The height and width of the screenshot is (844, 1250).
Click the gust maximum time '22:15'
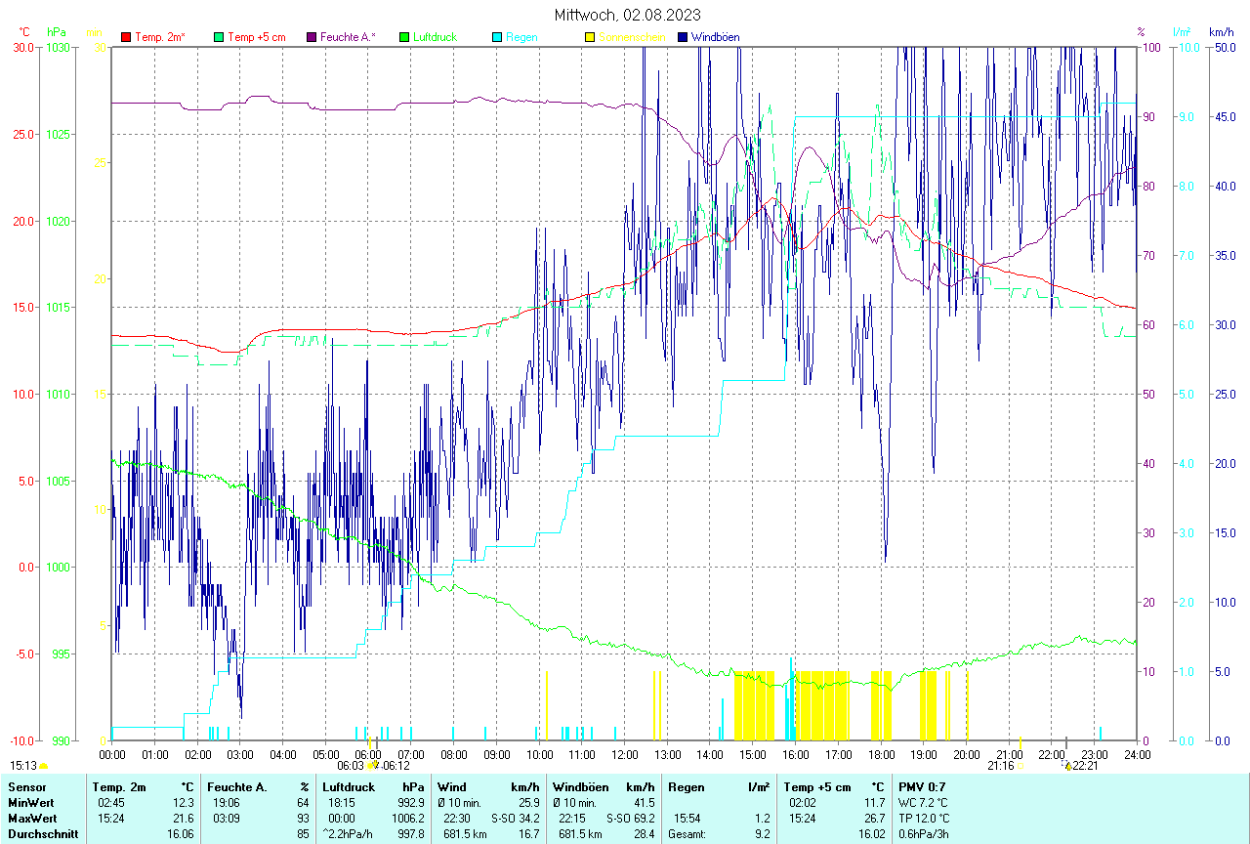pyautogui.click(x=572, y=818)
